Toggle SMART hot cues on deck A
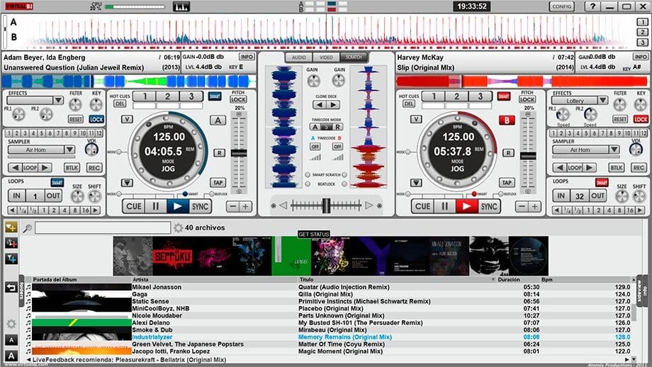 click(215, 96)
